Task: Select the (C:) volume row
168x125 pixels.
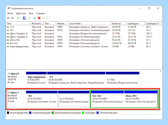Action: (x=83, y=27)
